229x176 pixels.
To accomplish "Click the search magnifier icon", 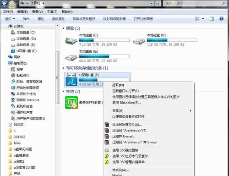I will point(224,3).
